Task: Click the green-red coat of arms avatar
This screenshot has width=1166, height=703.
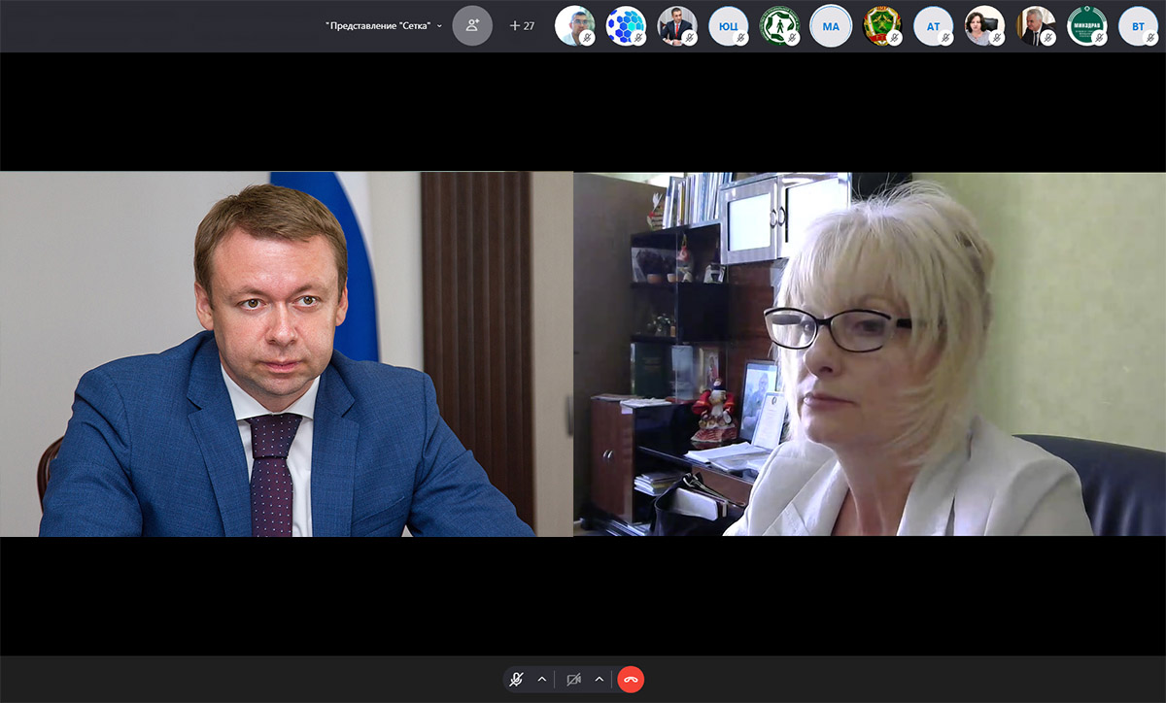Action: click(x=882, y=26)
